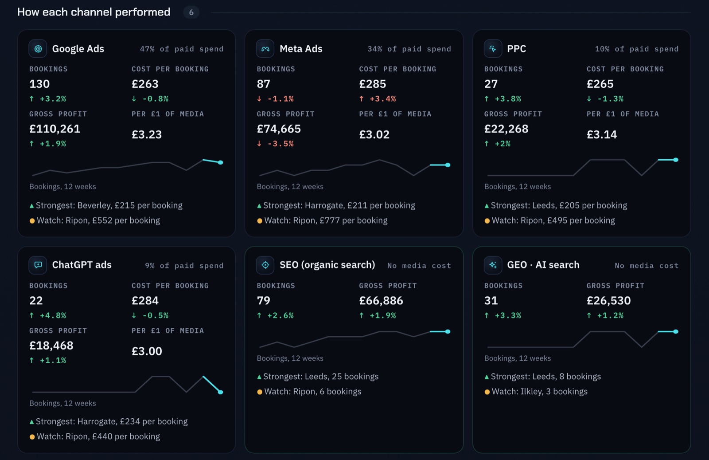
Task: Click the latest-week dot on the ChatGPT ads sparkline
Action: 221,392
